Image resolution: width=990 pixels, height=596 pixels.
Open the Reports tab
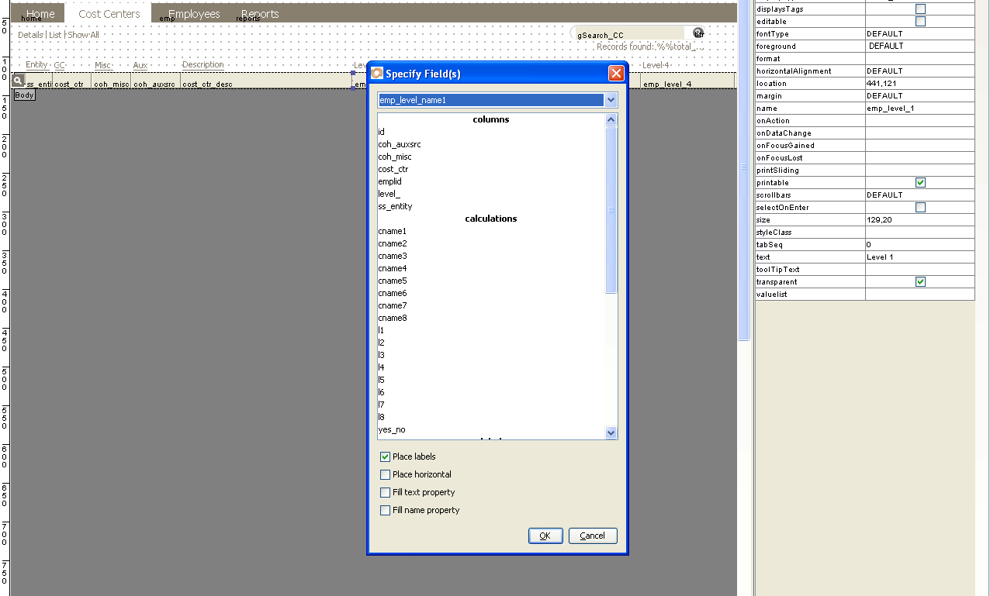click(x=260, y=14)
